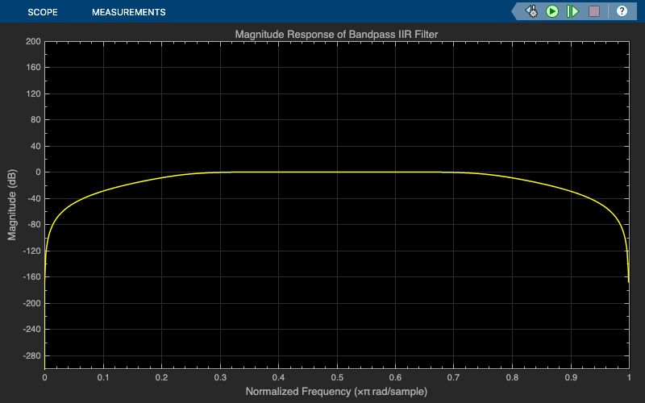Click the 0.1 tick label on x-axis
This screenshot has height=403, width=645.
click(103, 377)
